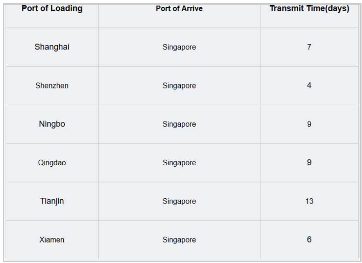
Task: Select the Qingdao cell
Action: point(52,163)
